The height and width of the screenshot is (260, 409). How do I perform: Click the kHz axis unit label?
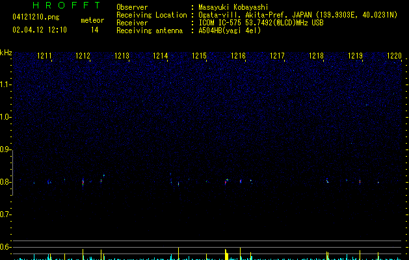[x=6, y=53]
